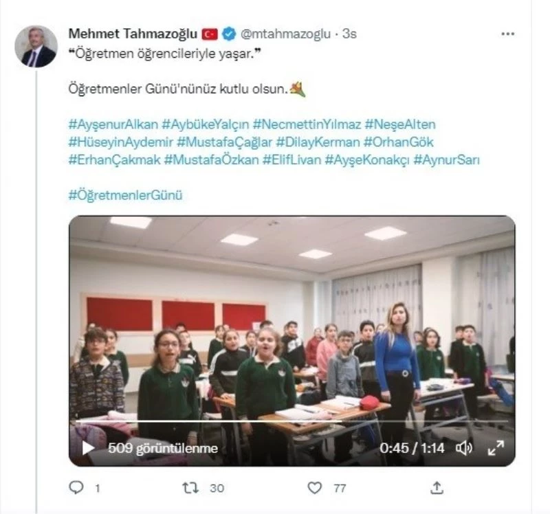Expand video to fullscreen

(496, 448)
